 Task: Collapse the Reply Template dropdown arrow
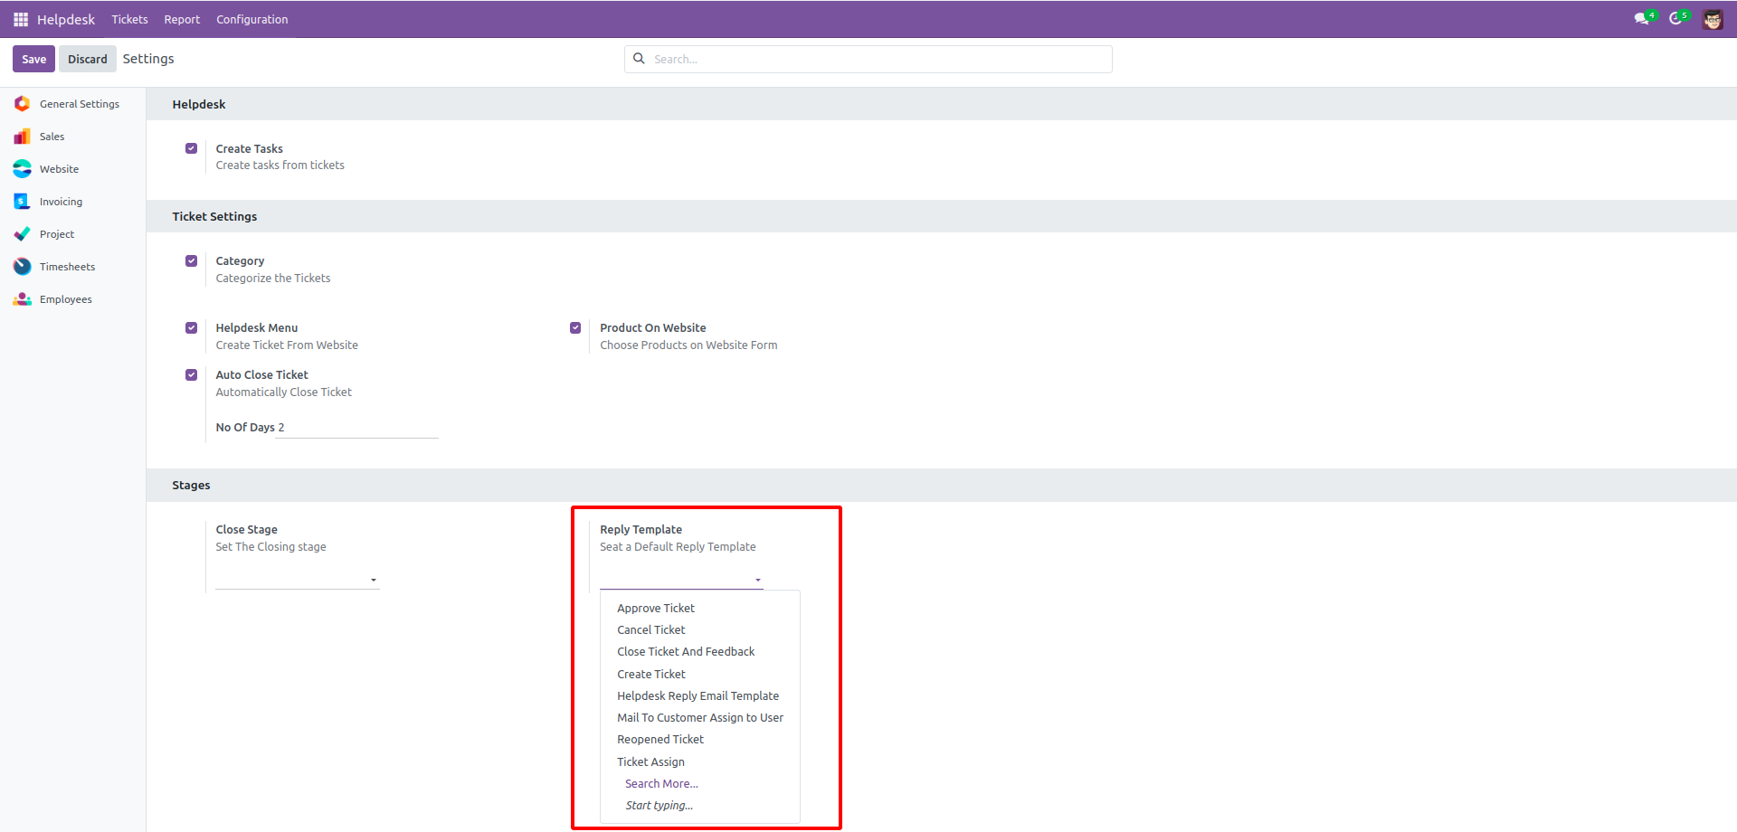pos(758,580)
